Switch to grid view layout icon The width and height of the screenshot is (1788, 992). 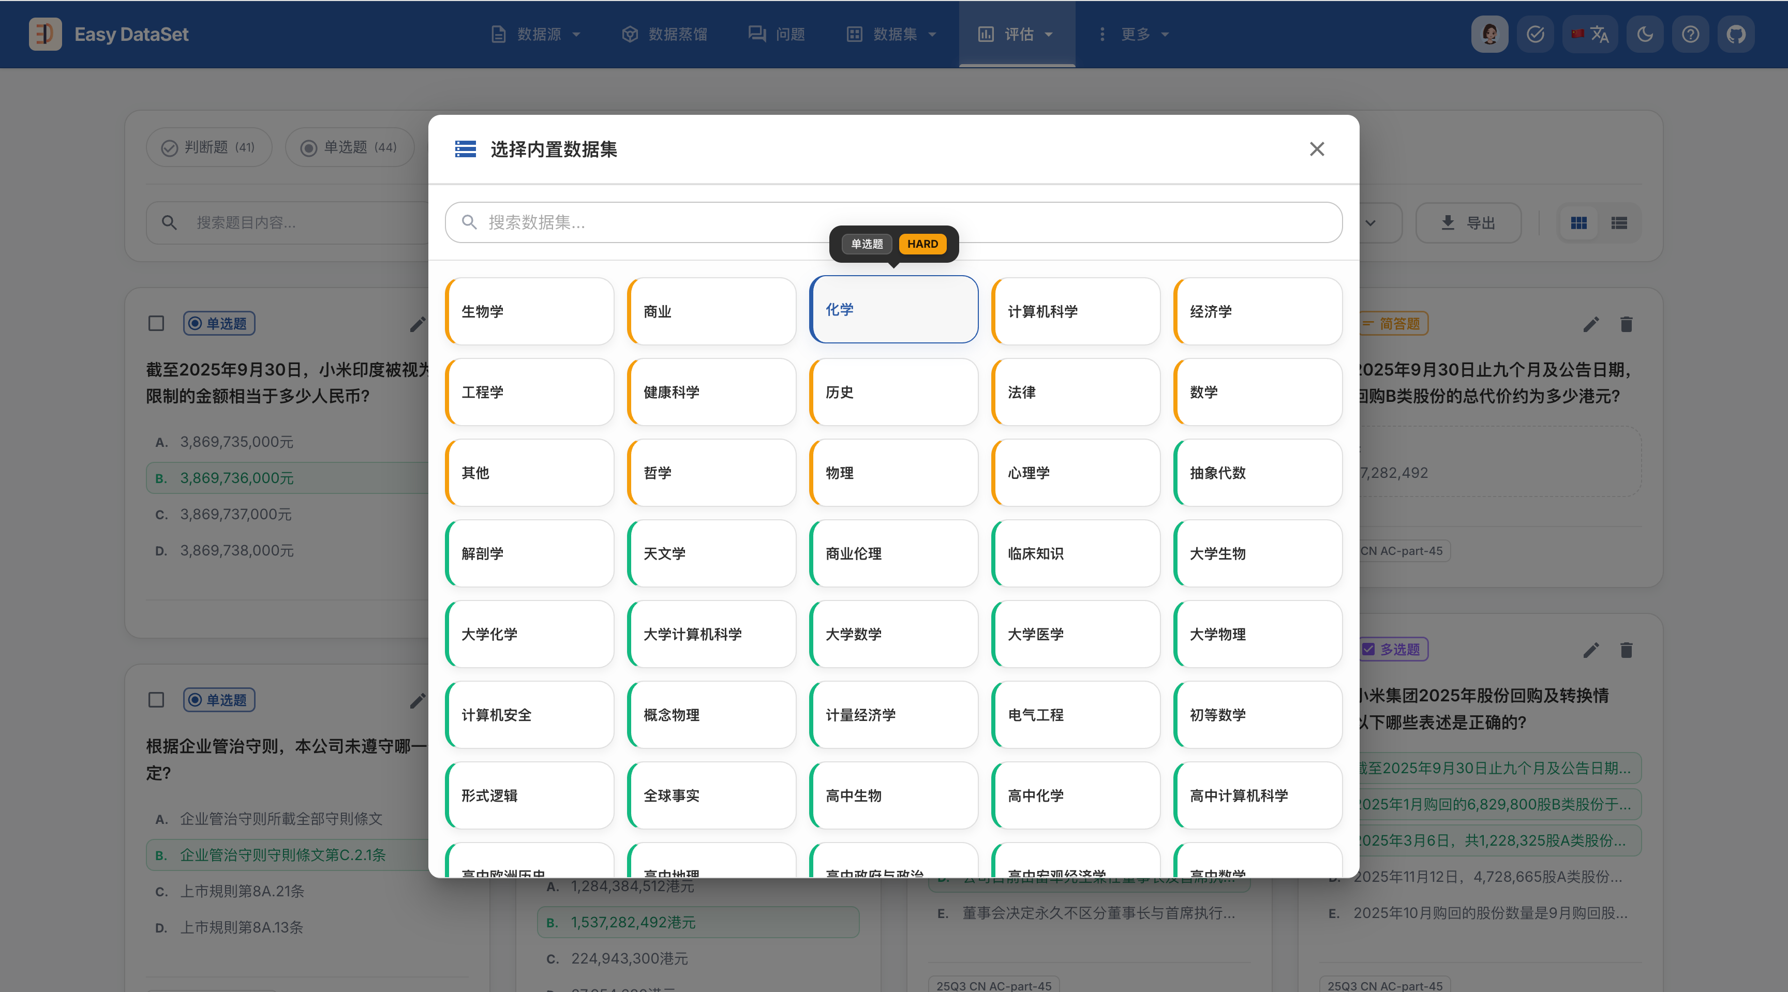click(1578, 223)
